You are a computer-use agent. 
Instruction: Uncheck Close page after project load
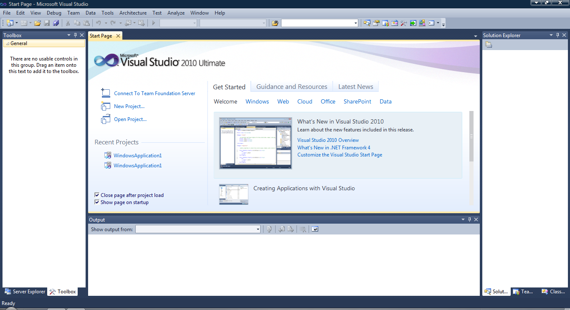click(x=97, y=195)
